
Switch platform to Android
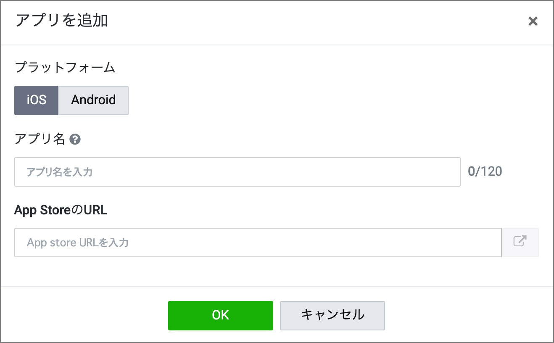click(93, 100)
